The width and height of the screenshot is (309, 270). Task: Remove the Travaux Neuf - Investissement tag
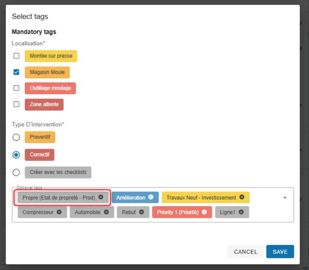click(x=242, y=197)
